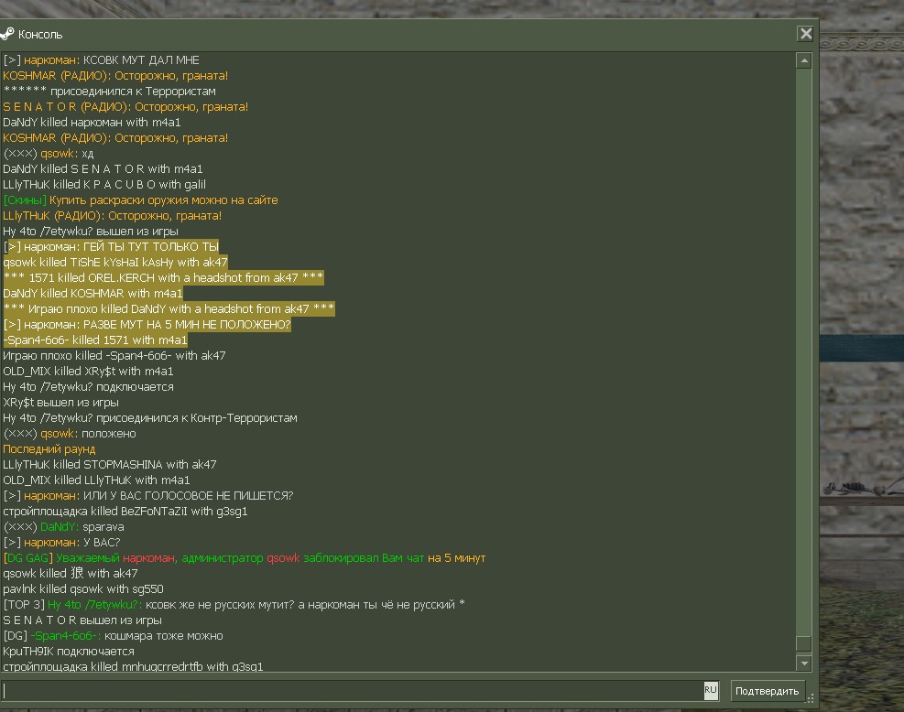
Task: Click the yellow 'Последний раунд' line
Action: [x=49, y=449]
